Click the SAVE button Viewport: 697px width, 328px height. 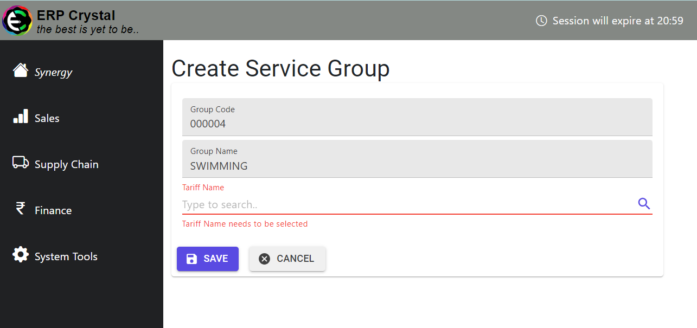click(x=208, y=259)
